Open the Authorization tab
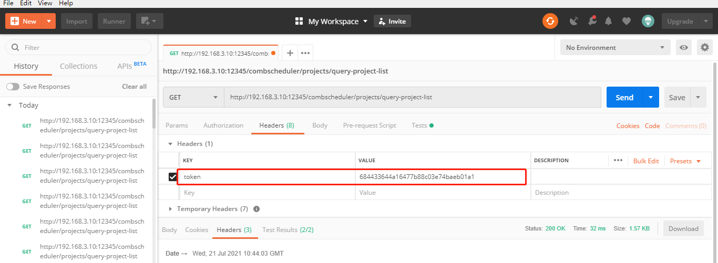The image size is (718, 263). (223, 125)
